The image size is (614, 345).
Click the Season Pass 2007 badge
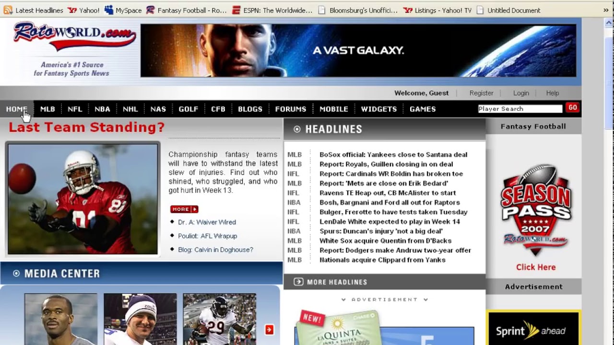[536, 209]
